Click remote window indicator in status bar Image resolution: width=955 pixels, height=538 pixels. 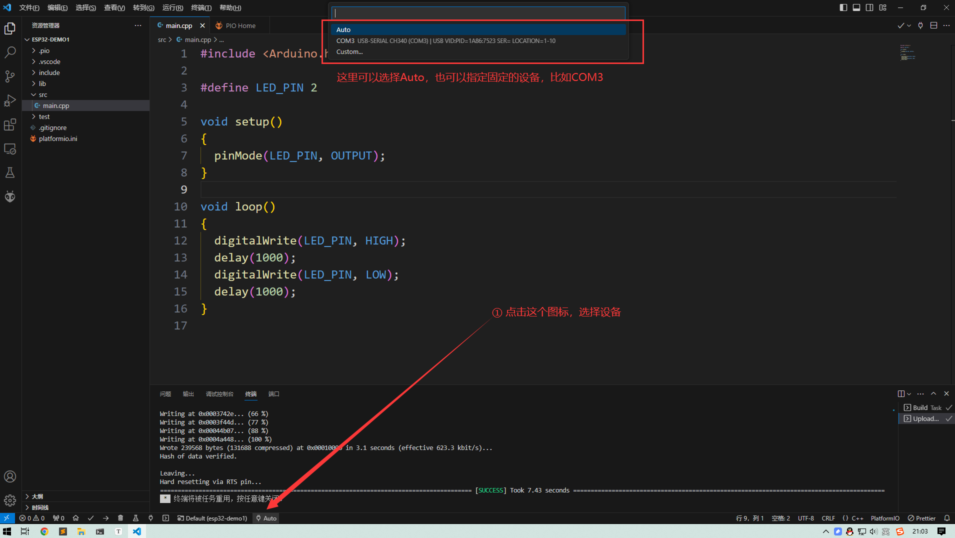[x=7, y=518]
